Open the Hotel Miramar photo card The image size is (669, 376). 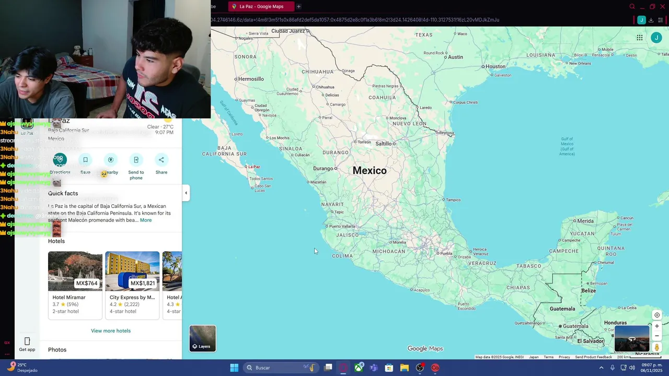tap(75, 271)
